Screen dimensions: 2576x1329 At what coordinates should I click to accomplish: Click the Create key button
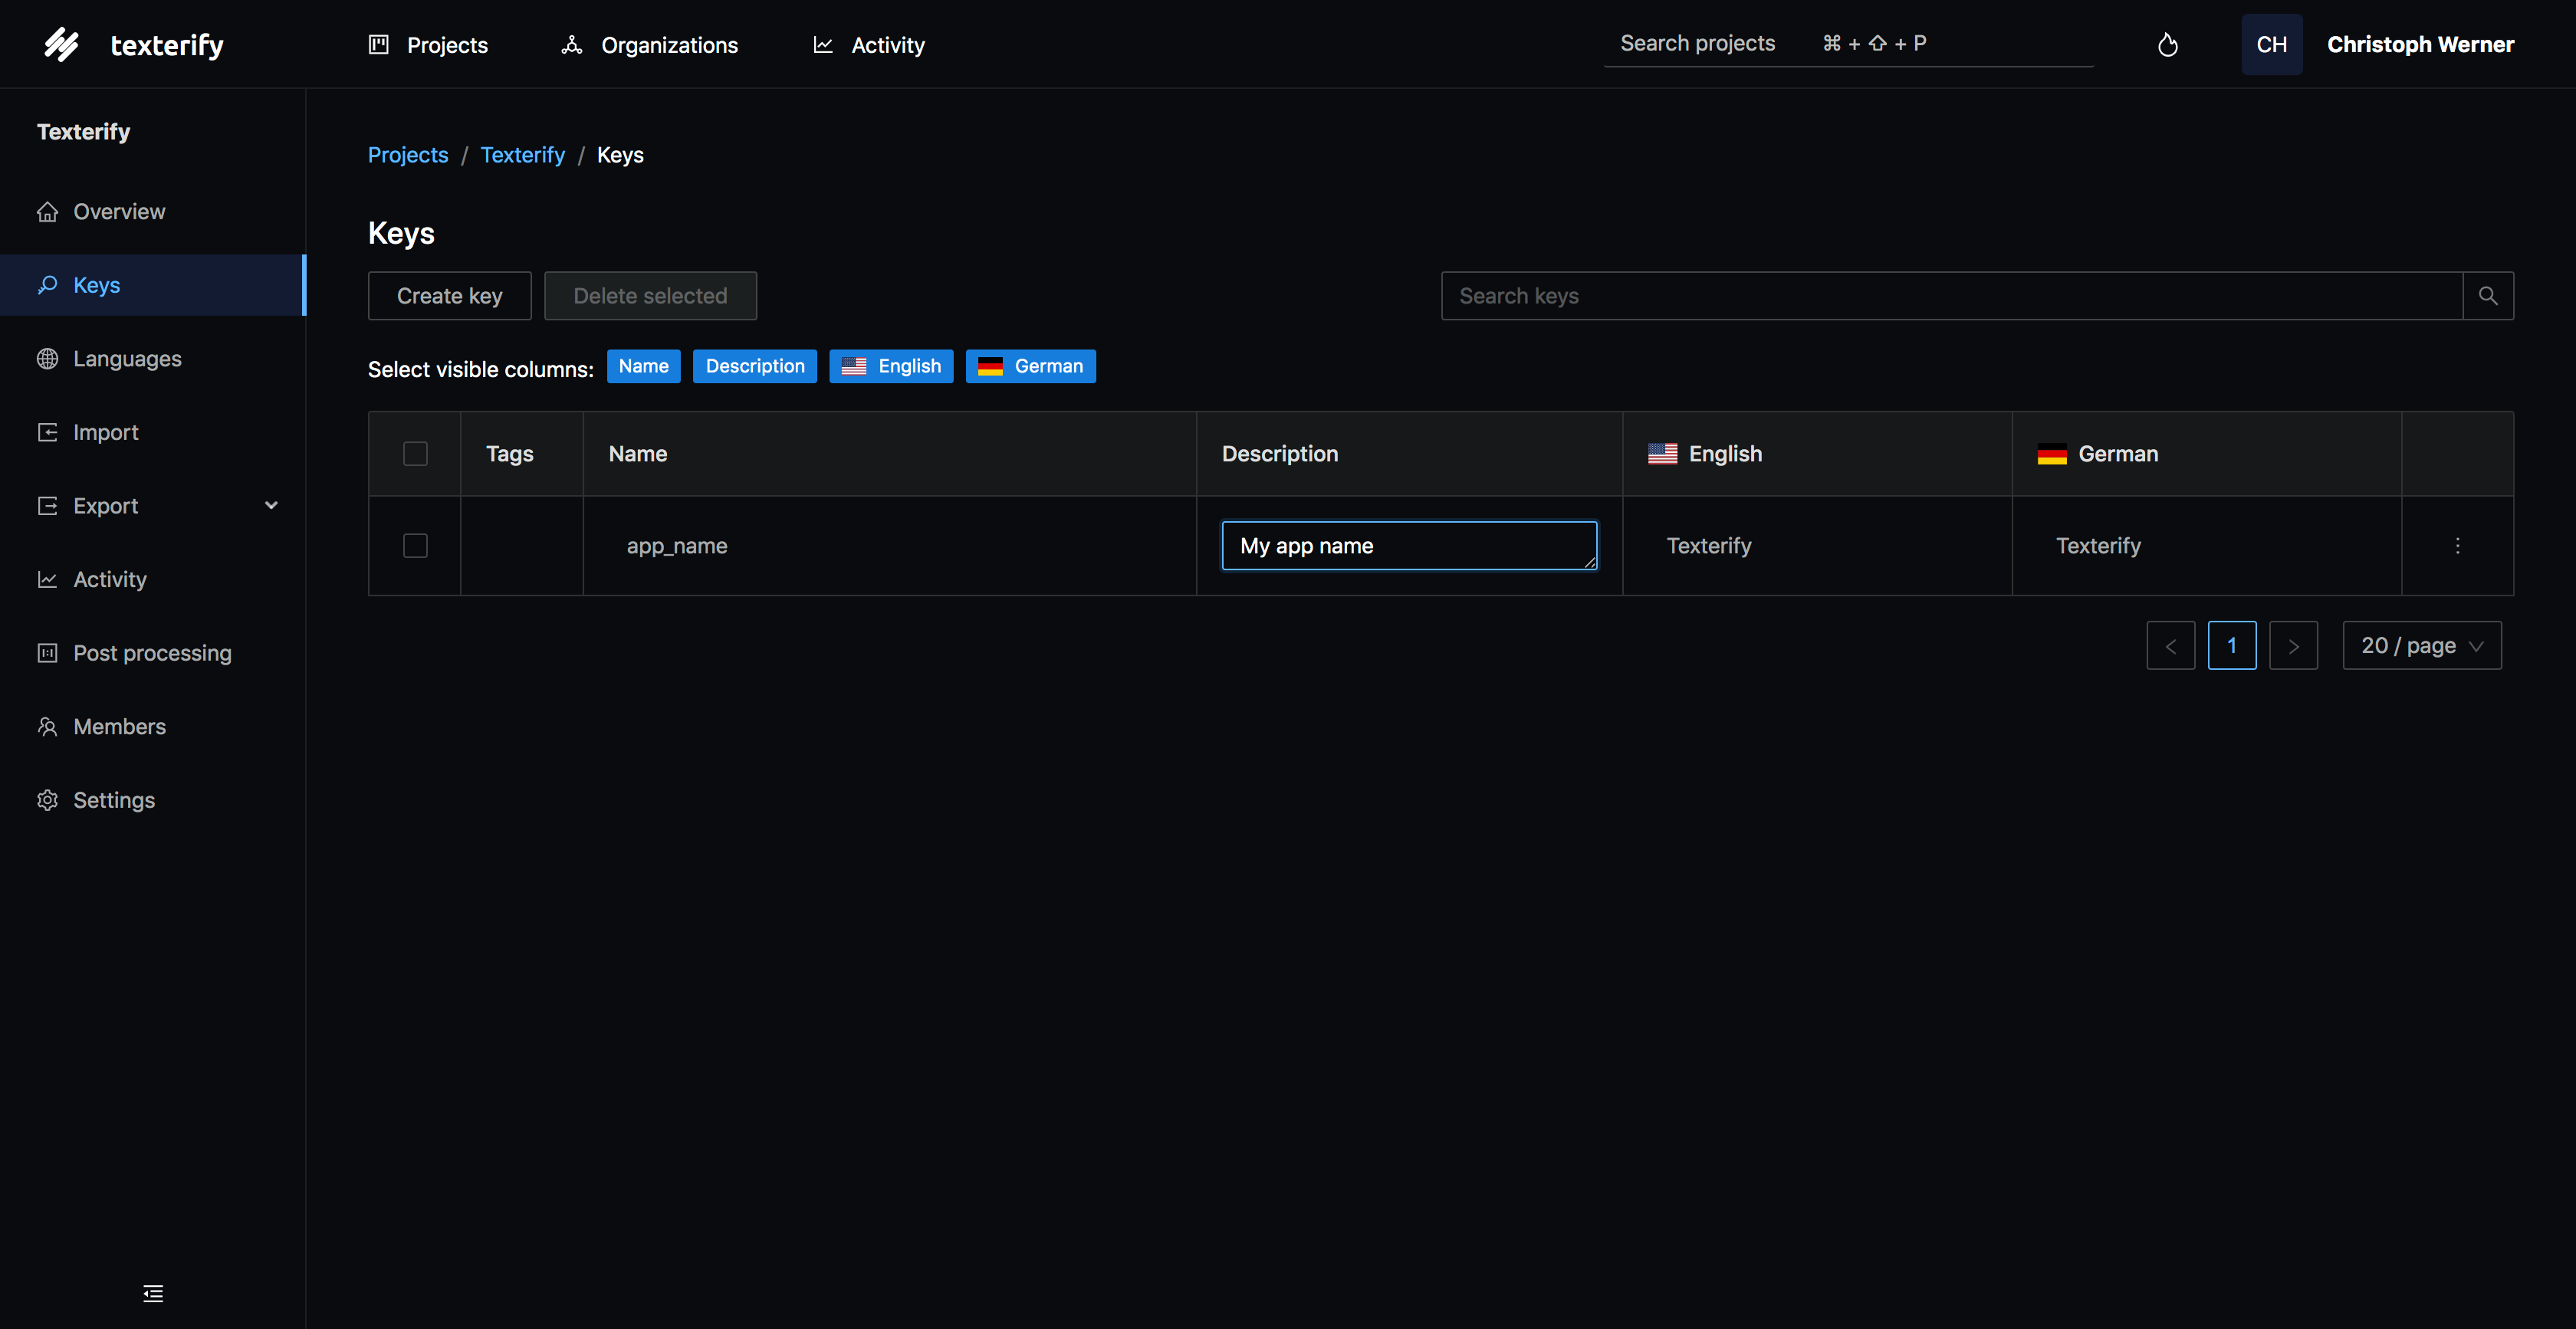(449, 296)
